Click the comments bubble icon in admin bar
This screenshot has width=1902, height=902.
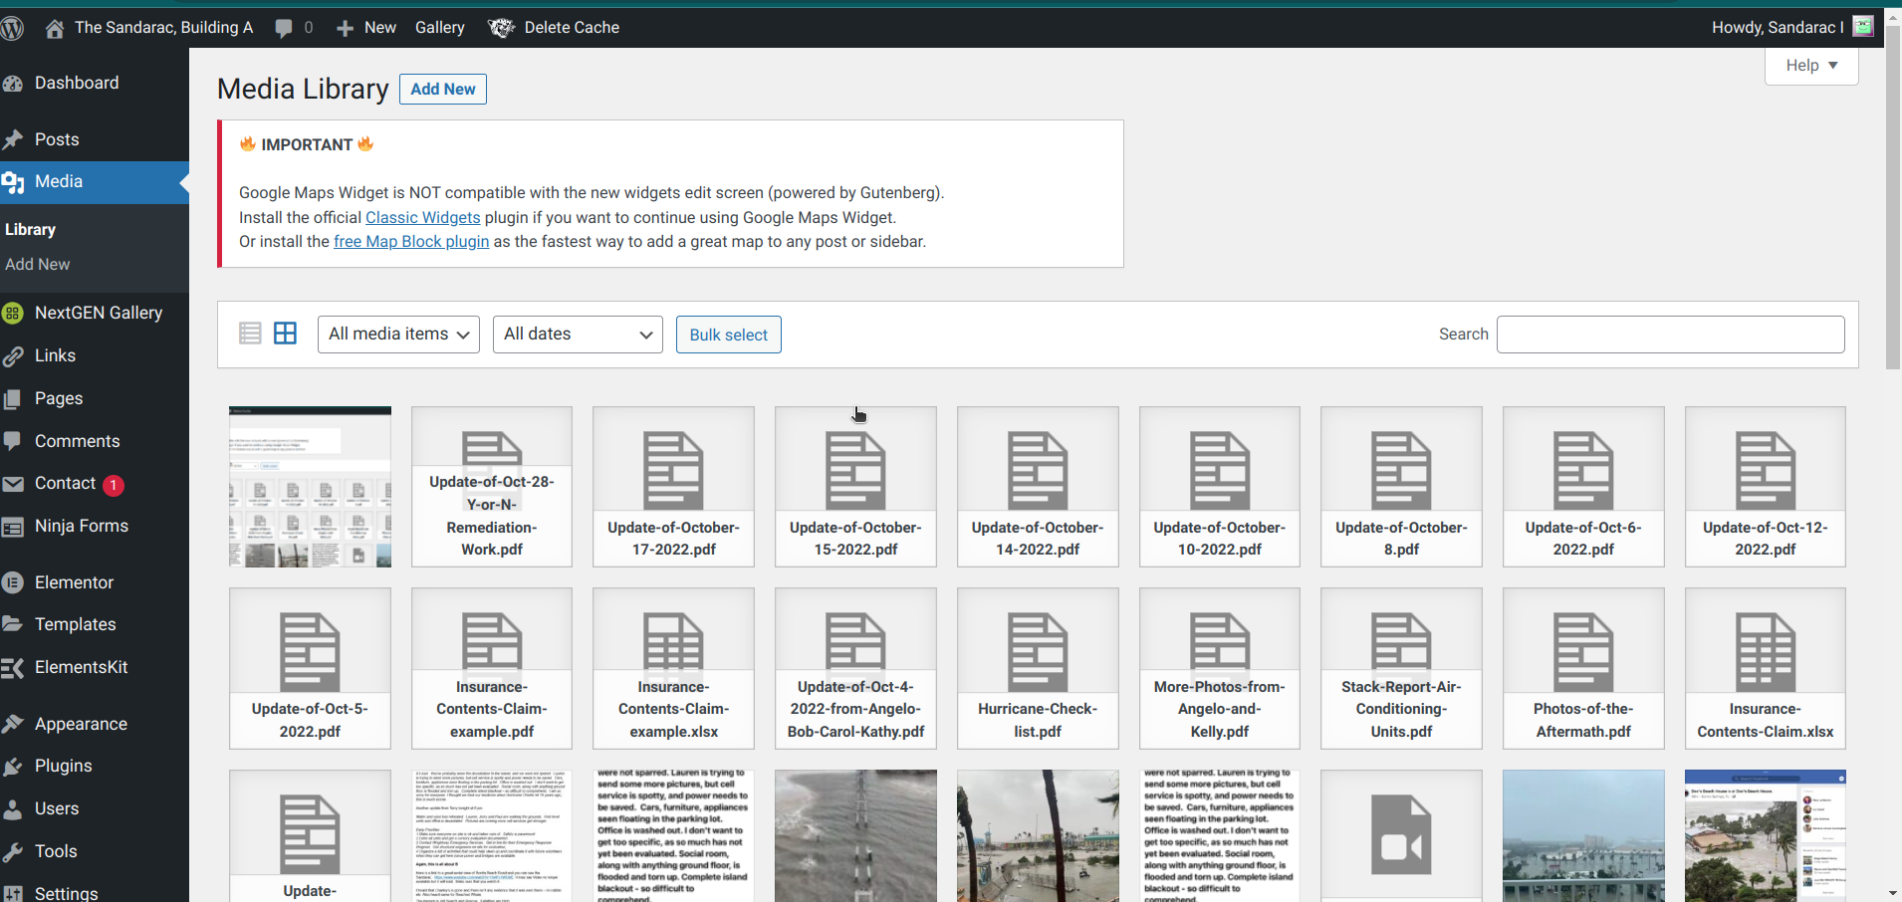coord(285,28)
